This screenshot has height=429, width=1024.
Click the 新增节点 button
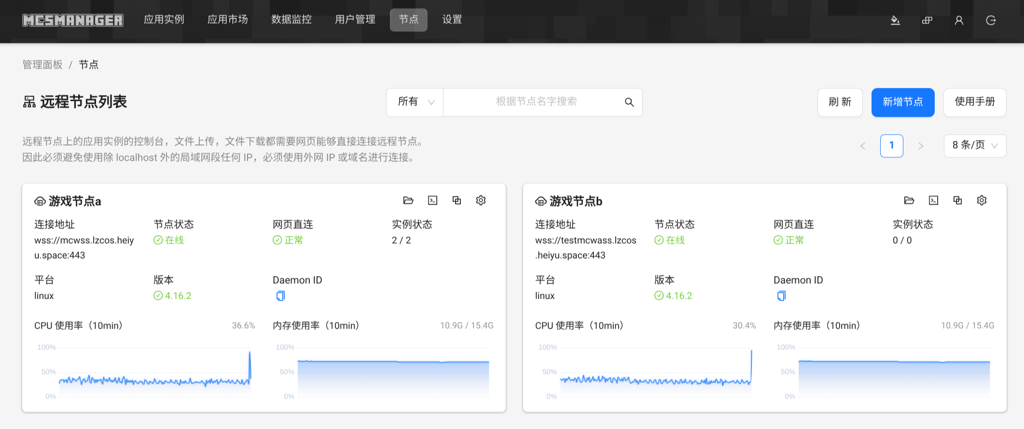tap(903, 102)
